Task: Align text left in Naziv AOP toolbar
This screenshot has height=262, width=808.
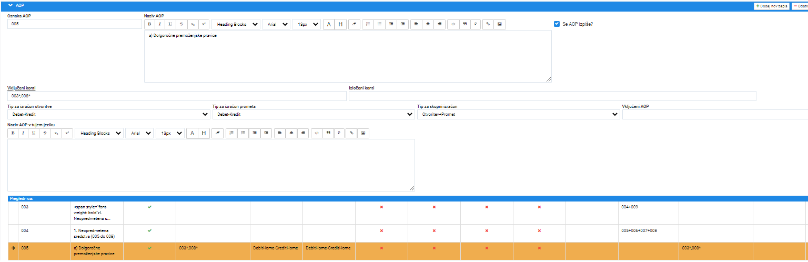Action: pyautogui.click(x=416, y=24)
